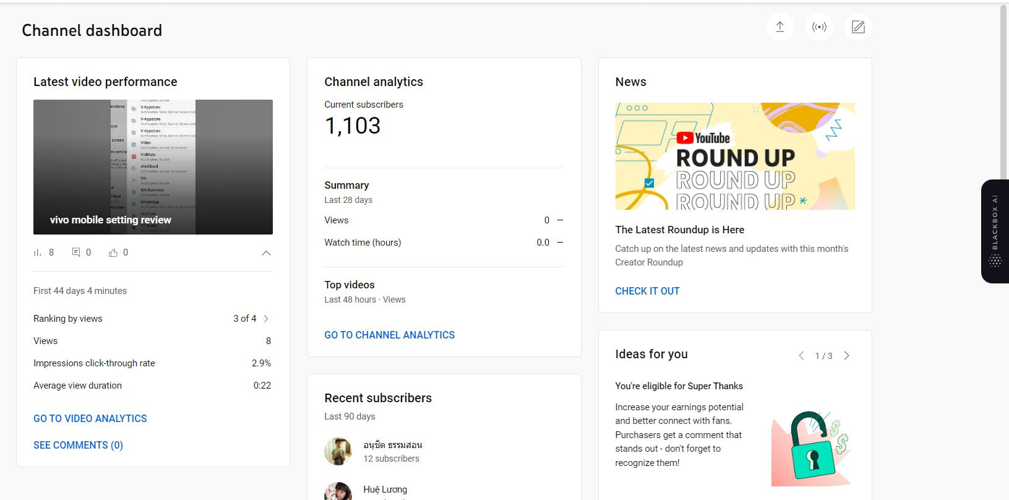Click first recent subscriber's avatar with 12 subscribers

coord(338,451)
